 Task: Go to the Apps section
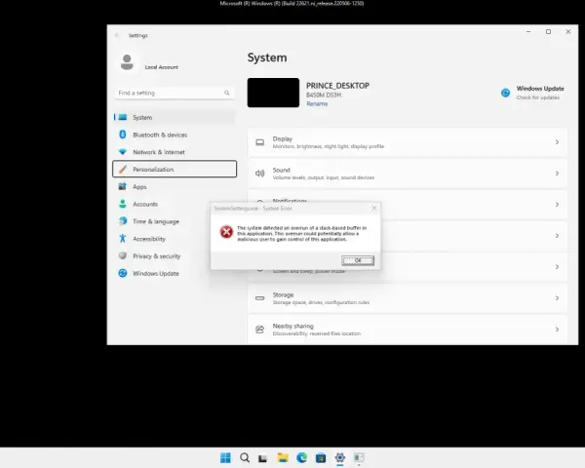pyautogui.click(x=175, y=186)
